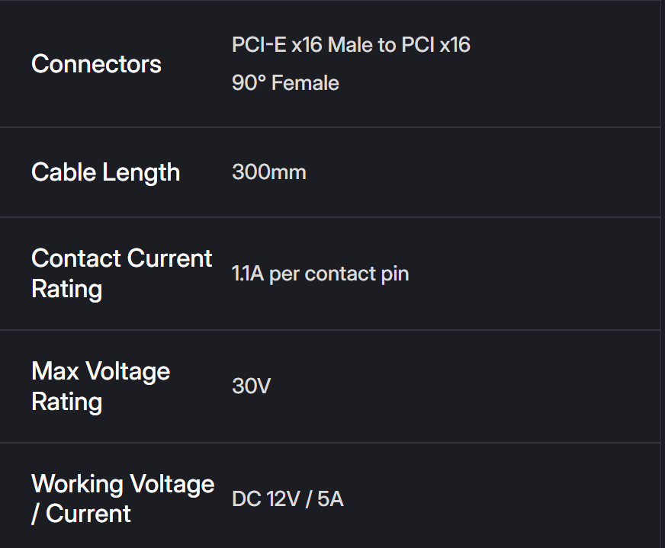665x548 pixels.
Task: Click the word 'Male' in connectors value
Action: pyautogui.click(x=347, y=45)
